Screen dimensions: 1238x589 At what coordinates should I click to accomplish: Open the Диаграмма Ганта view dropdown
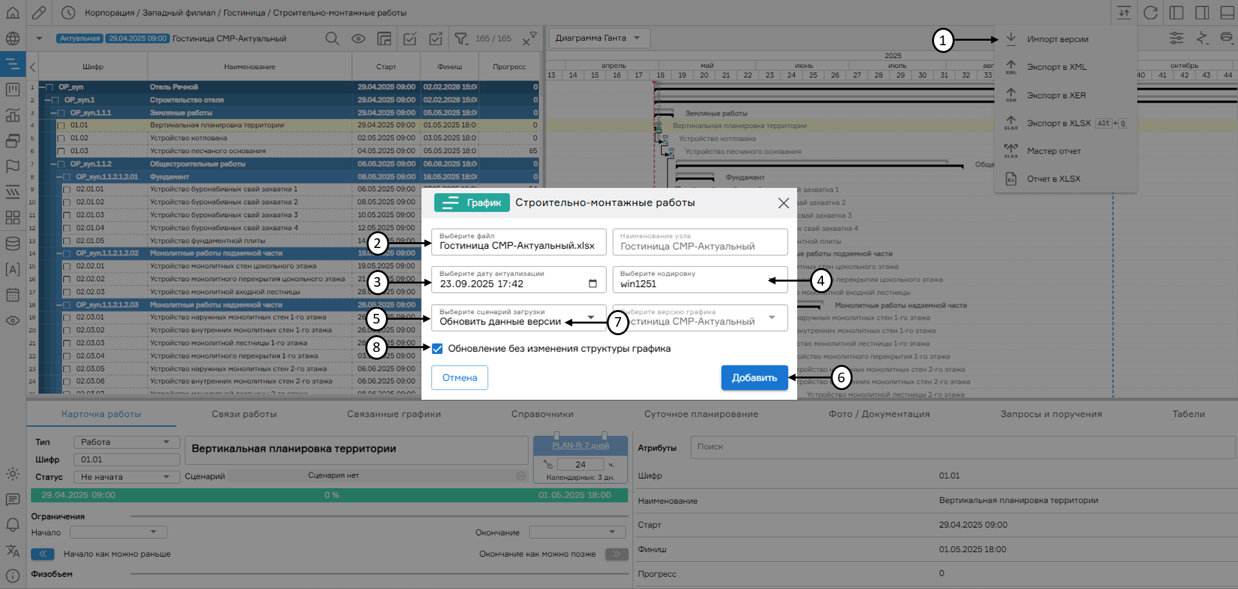coord(598,38)
